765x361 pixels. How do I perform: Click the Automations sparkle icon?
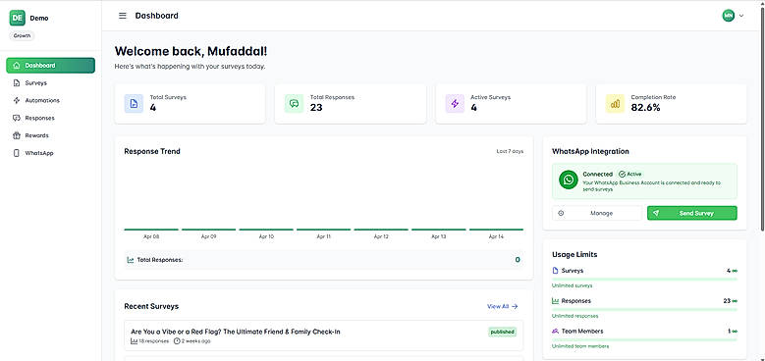17,100
